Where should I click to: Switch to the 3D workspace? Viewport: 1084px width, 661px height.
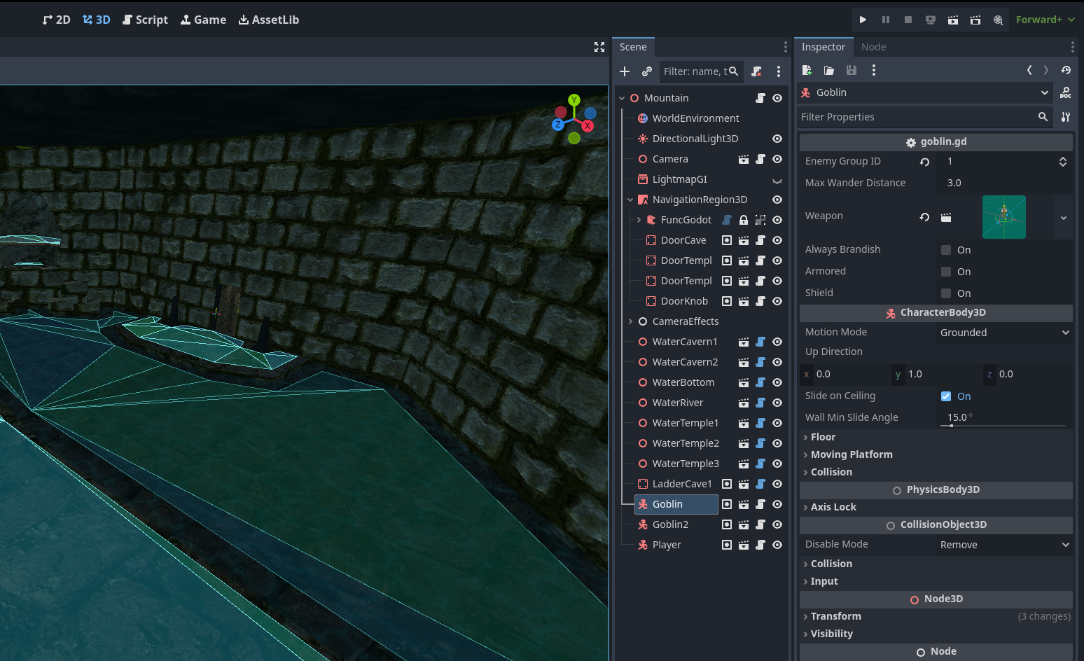tap(97, 20)
